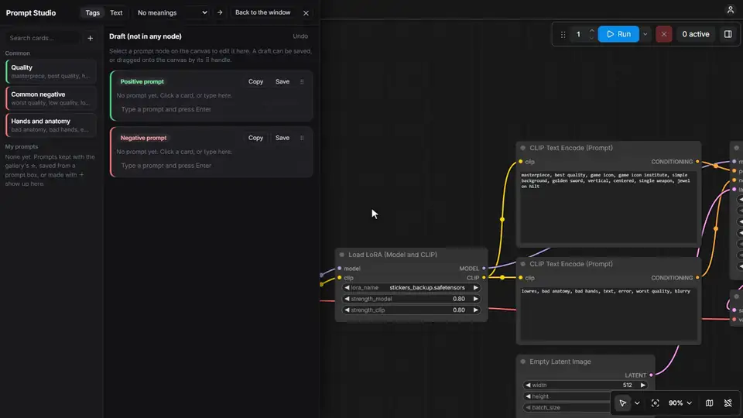The height and width of the screenshot is (418, 743).
Task: Select the Quality card
Action: (x=51, y=71)
